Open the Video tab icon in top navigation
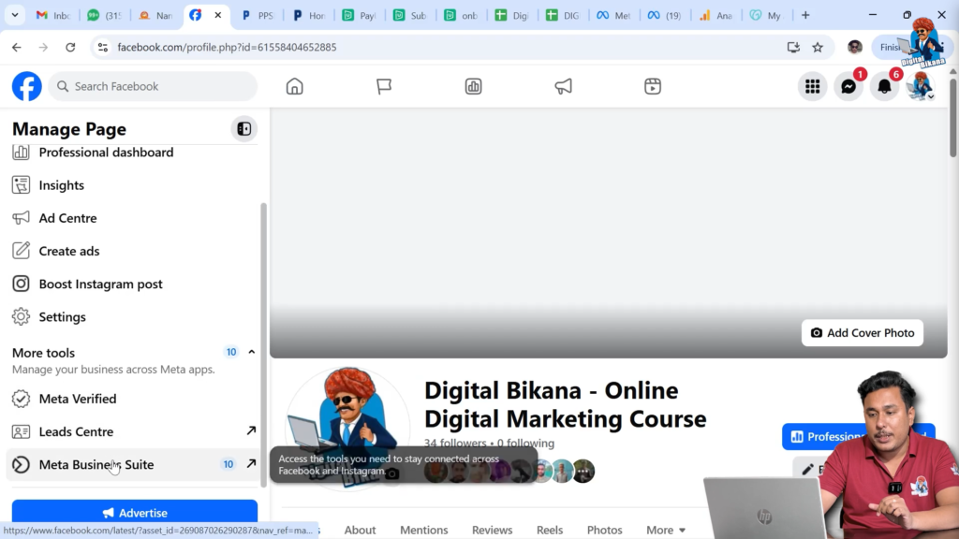959x539 pixels. click(652, 85)
